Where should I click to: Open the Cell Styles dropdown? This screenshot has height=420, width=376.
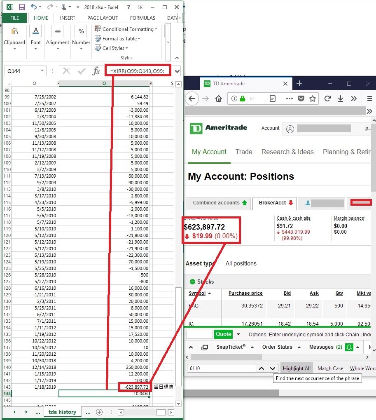click(x=111, y=48)
